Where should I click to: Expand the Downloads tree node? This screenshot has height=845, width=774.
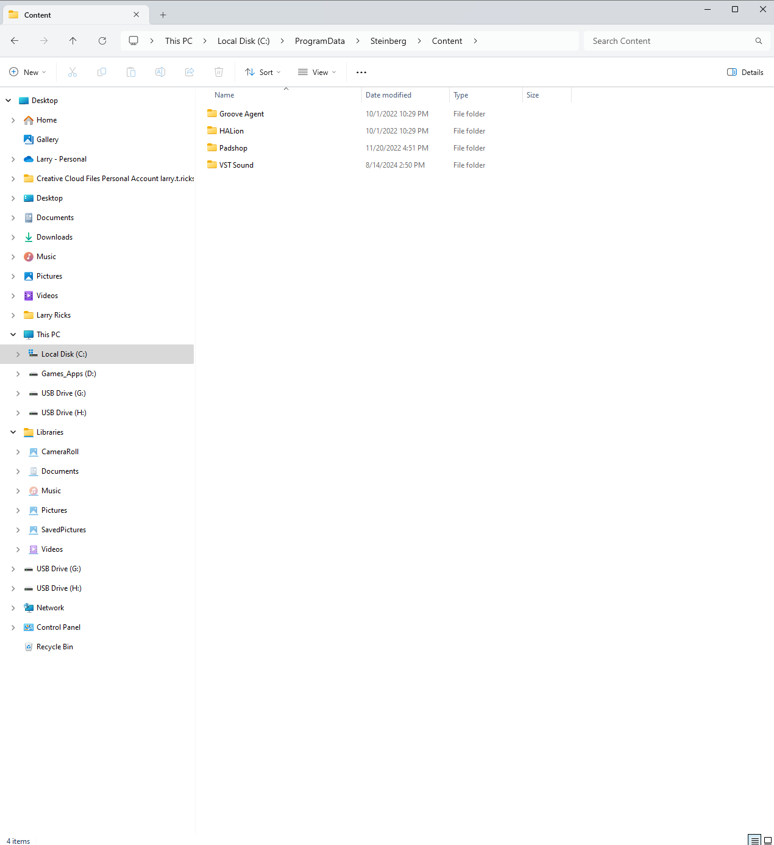point(13,237)
